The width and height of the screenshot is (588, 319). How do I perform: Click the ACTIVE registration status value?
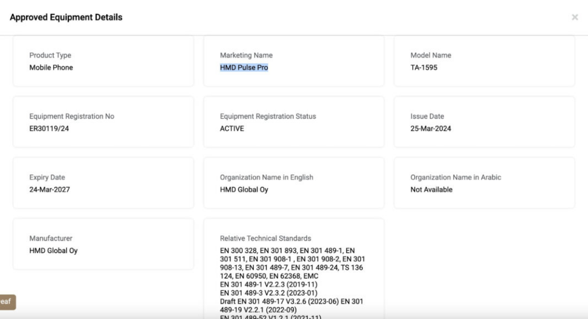232,129
